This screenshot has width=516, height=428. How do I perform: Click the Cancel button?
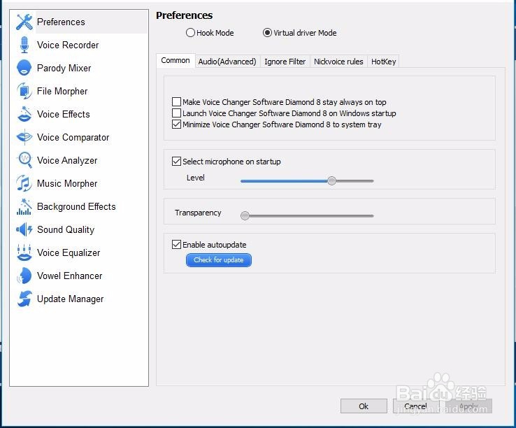[415, 406]
